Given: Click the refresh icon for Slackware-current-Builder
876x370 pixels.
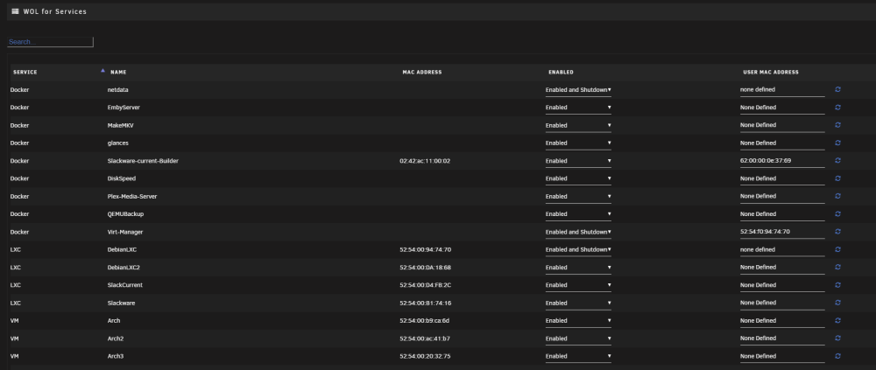Looking at the screenshot, I should pos(837,161).
